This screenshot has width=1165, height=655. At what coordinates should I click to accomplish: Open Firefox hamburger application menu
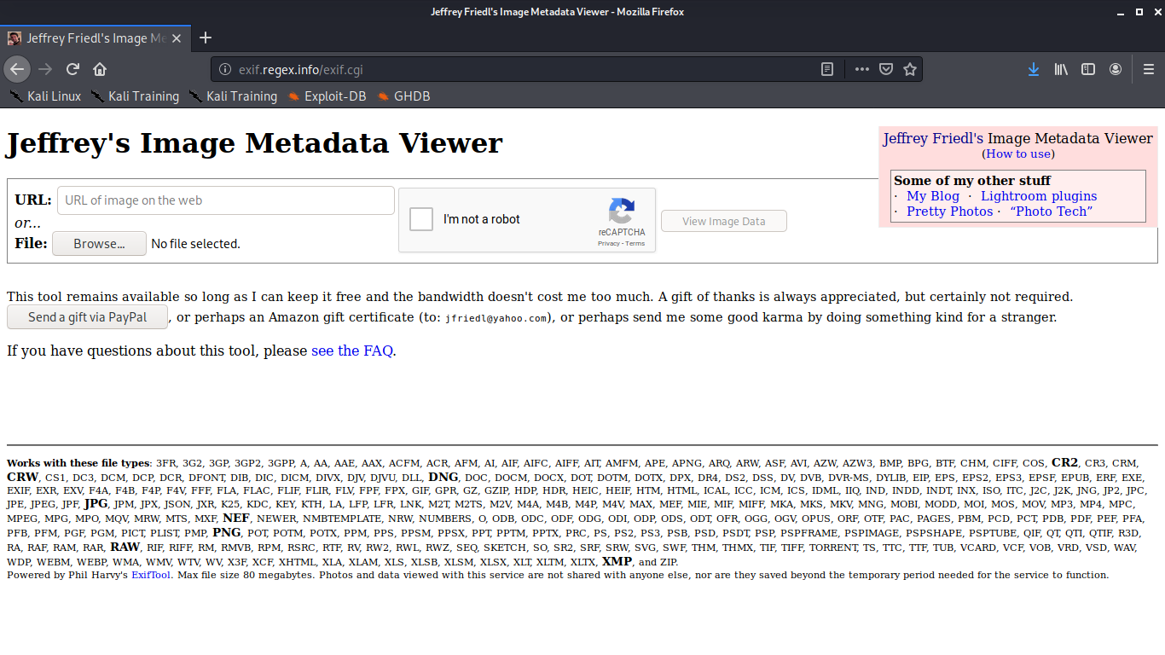click(x=1148, y=69)
